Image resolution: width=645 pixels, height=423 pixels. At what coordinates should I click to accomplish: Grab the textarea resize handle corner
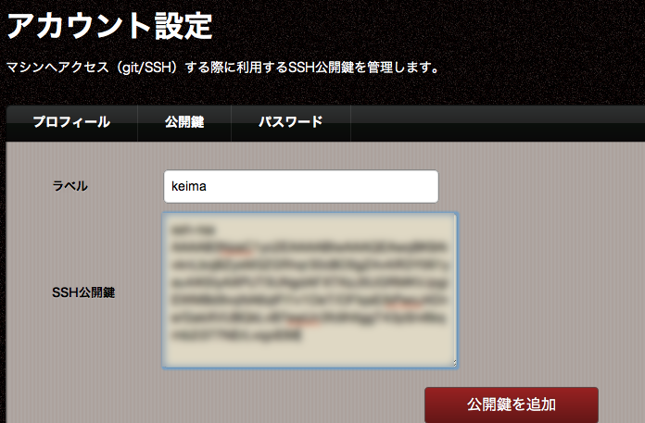click(454, 363)
